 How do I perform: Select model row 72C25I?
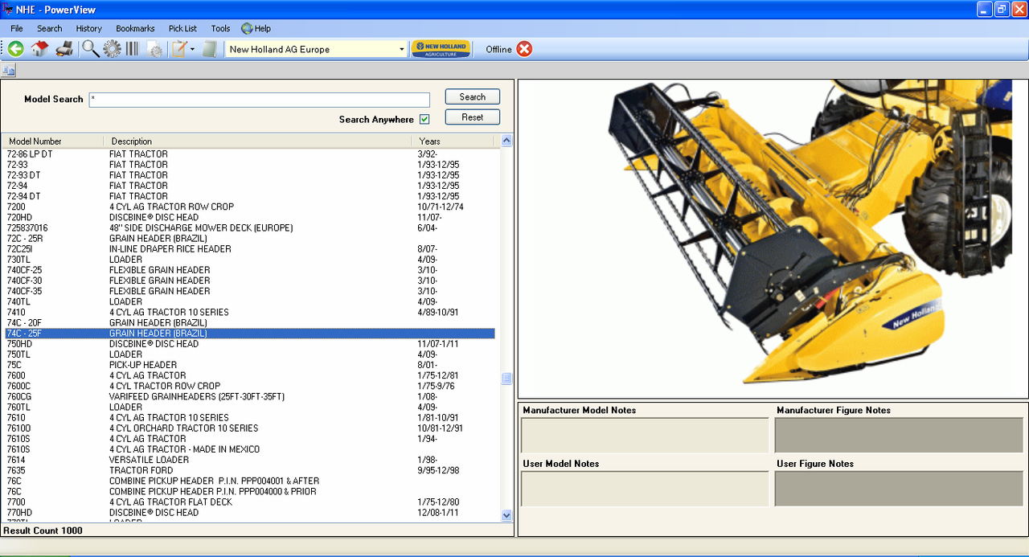pyautogui.click(x=248, y=249)
